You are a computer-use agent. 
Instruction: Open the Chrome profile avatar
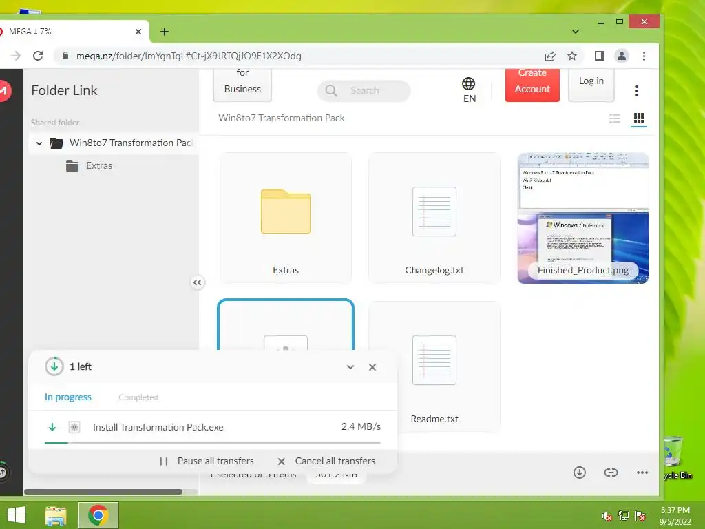coord(622,56)
